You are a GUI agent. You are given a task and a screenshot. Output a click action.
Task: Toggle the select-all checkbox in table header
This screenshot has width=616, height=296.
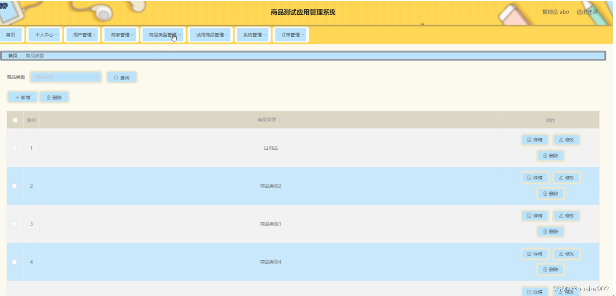coord(15,120)
